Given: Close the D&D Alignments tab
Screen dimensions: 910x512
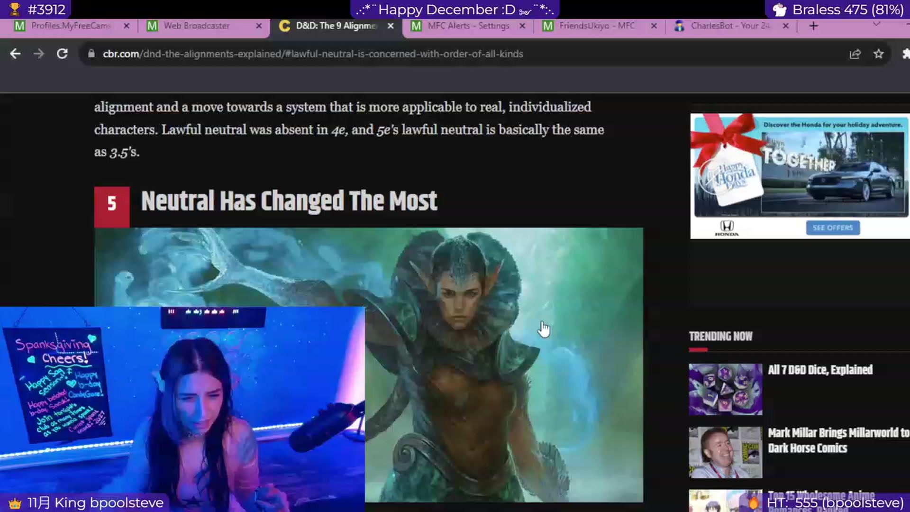Looking at the screenshot, I should click(x=391, y=26).
